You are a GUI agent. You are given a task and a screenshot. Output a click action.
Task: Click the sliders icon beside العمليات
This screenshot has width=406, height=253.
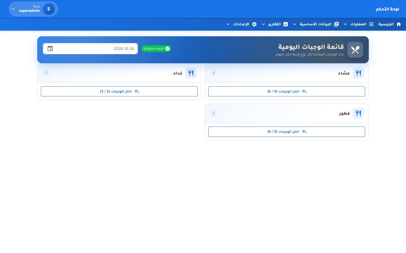(371, 24)
